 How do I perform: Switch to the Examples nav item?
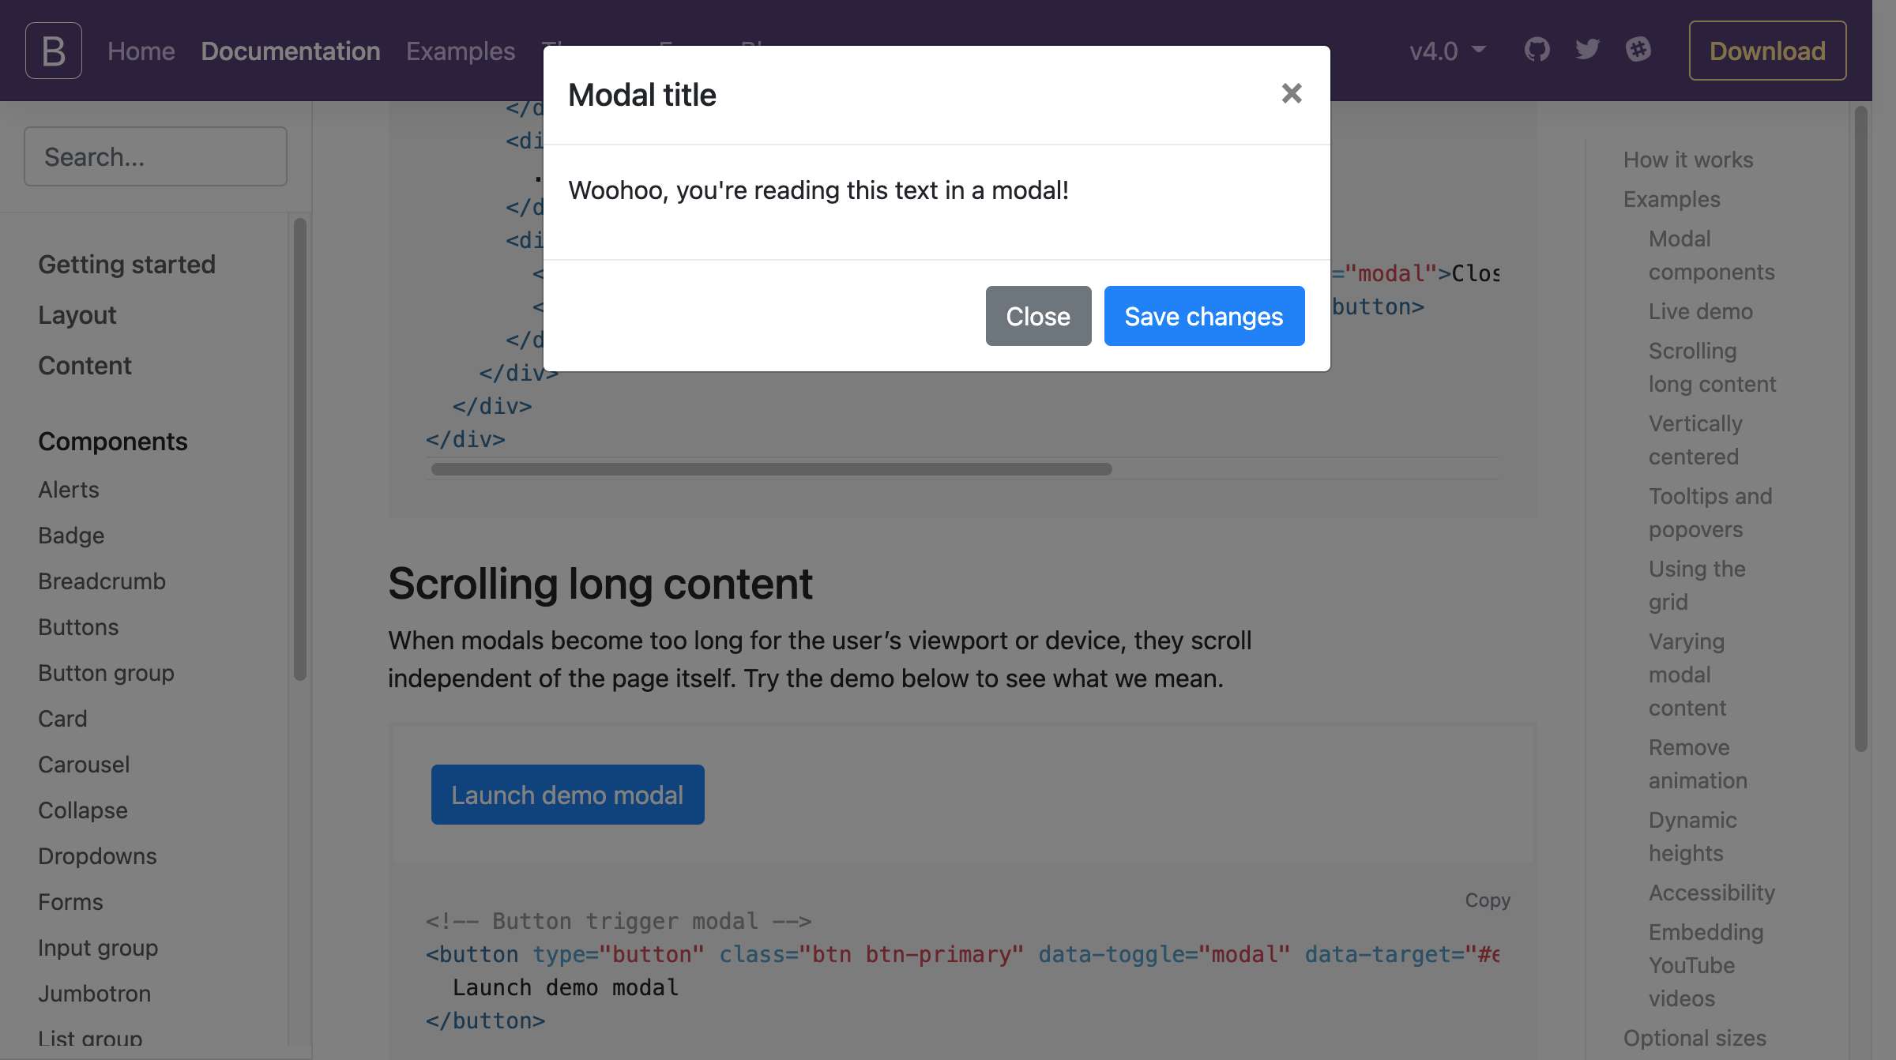click(461, 51)
